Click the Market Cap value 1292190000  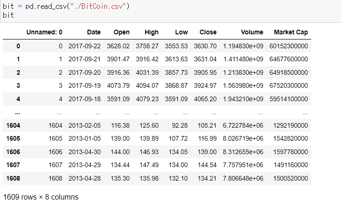point(291,125)
